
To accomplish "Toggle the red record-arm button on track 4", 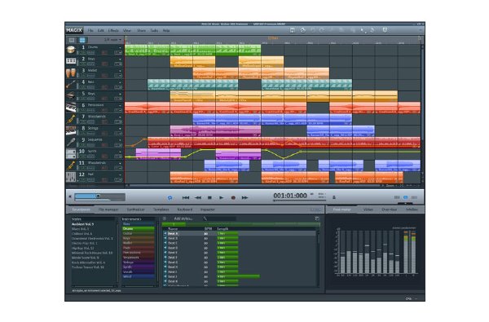I will [105, 87].
